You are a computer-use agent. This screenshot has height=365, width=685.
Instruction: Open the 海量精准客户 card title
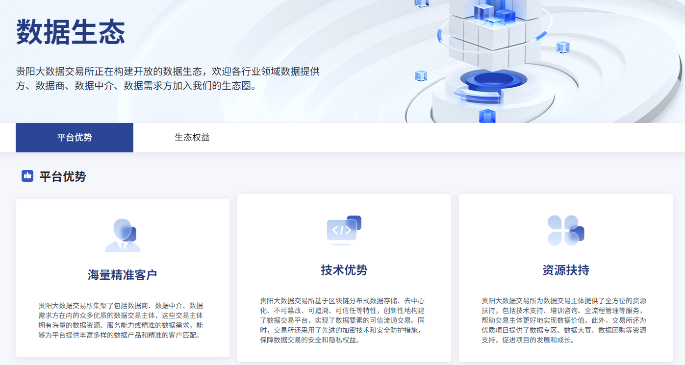click(x=122, y=275)
